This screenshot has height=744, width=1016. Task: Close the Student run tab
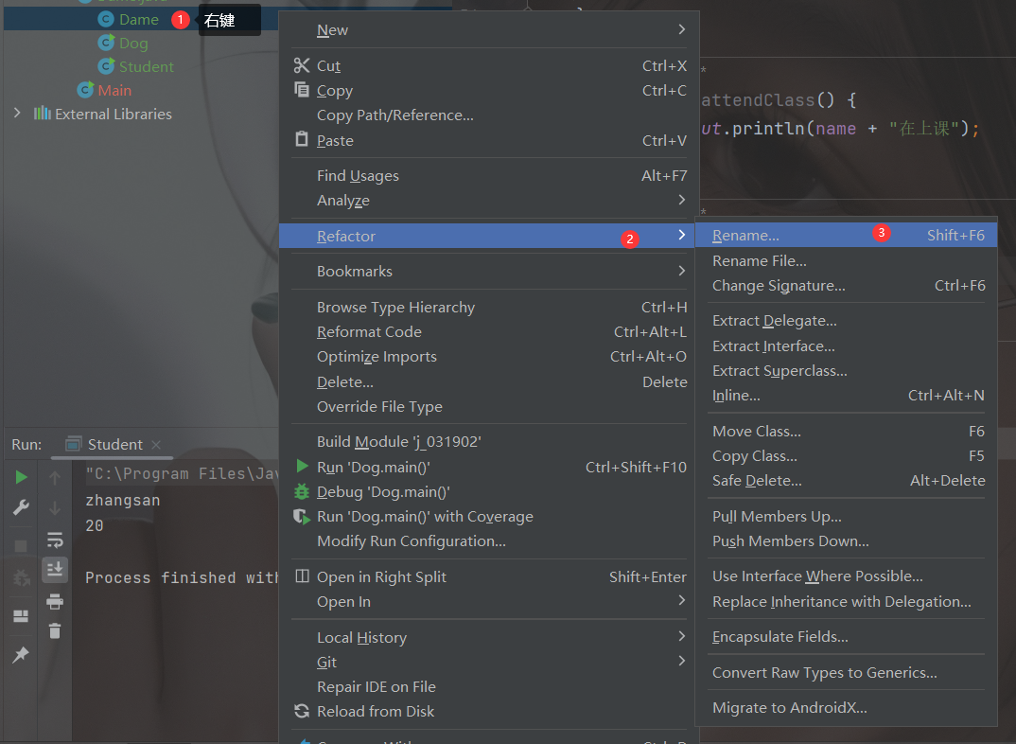click(155, 445)
